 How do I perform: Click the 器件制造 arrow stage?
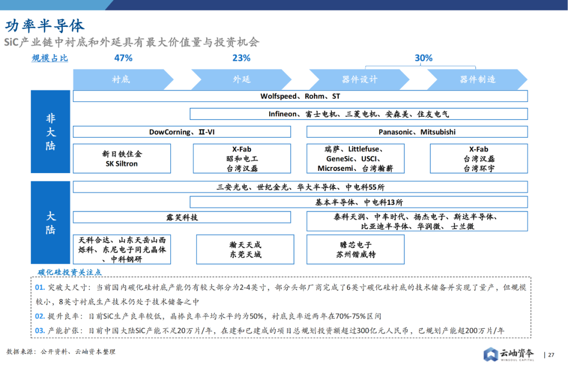[478, 79]
